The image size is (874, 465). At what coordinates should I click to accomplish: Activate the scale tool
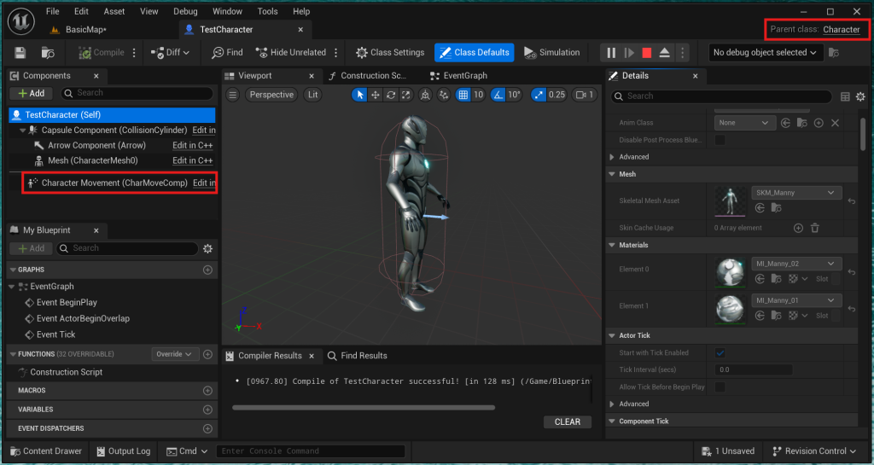tap(406, 95)
